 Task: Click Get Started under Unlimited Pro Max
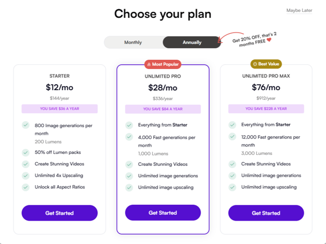pyautogui.click(x=266, y=213)
